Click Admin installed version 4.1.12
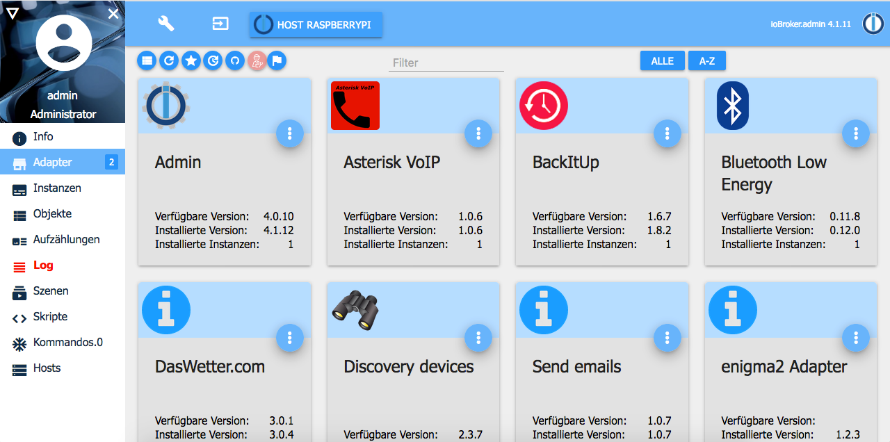This screenshot has height=442, width=890. (x=278, y=230)
